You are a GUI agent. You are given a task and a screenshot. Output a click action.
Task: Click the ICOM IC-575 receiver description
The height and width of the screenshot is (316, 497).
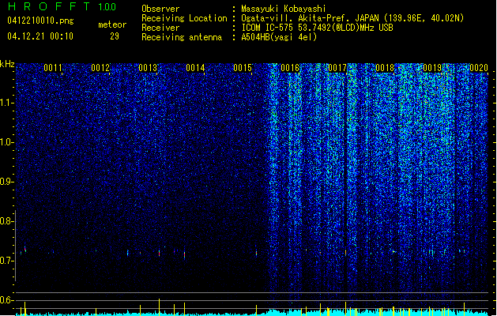(x=317, y=28)
